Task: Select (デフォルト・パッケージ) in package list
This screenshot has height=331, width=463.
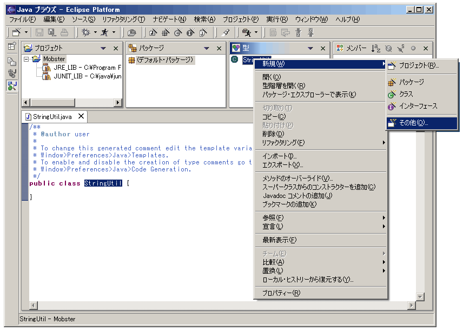Action: click(161, 60)
